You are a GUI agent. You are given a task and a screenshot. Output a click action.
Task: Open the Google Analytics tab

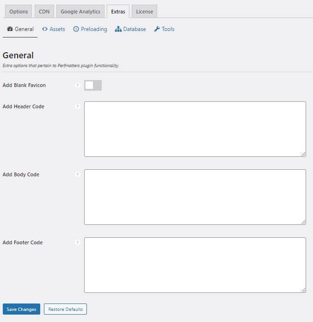[x=80, y=12]
